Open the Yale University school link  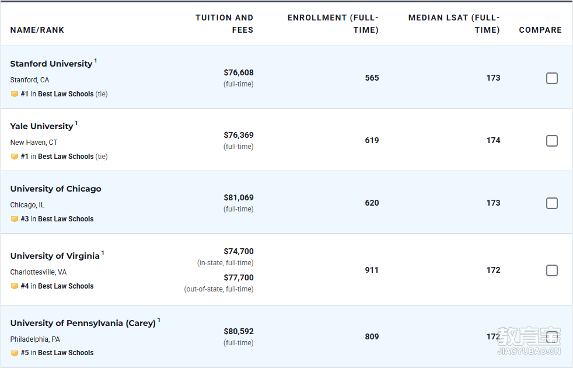41,126
